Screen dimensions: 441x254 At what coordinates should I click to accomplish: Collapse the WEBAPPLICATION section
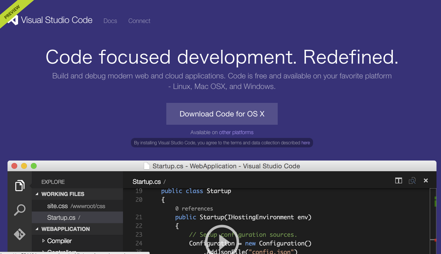[x=37, y=229]
